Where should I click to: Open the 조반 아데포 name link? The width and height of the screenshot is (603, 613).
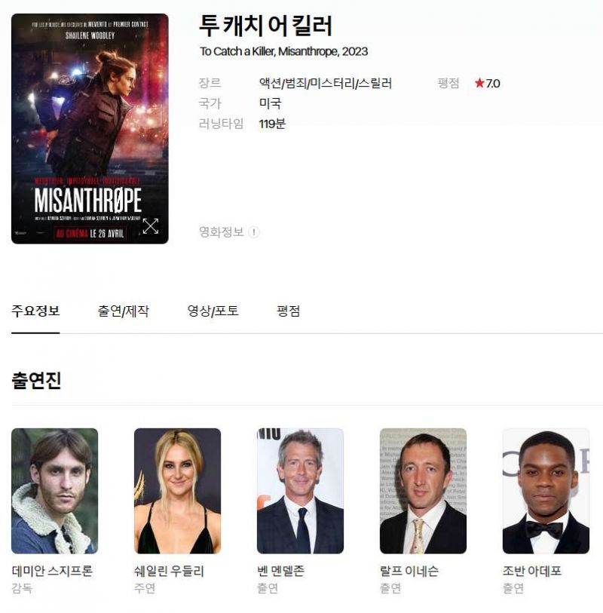pos(532,572)
